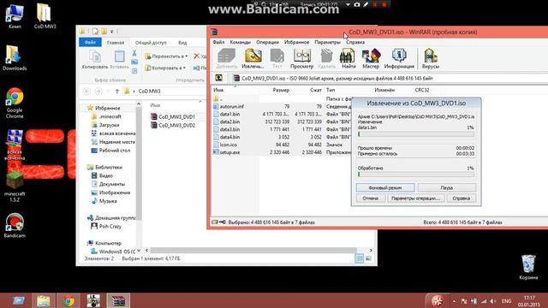Viewport: 548px width, 308px height.
Task: Click the Virus scan (Вирусы) icon in WinRAR
Action: (430, 58)
